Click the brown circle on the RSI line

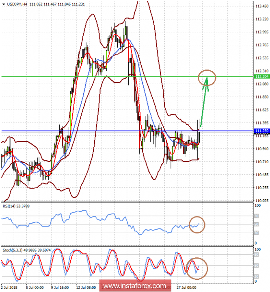coord(197,224)
